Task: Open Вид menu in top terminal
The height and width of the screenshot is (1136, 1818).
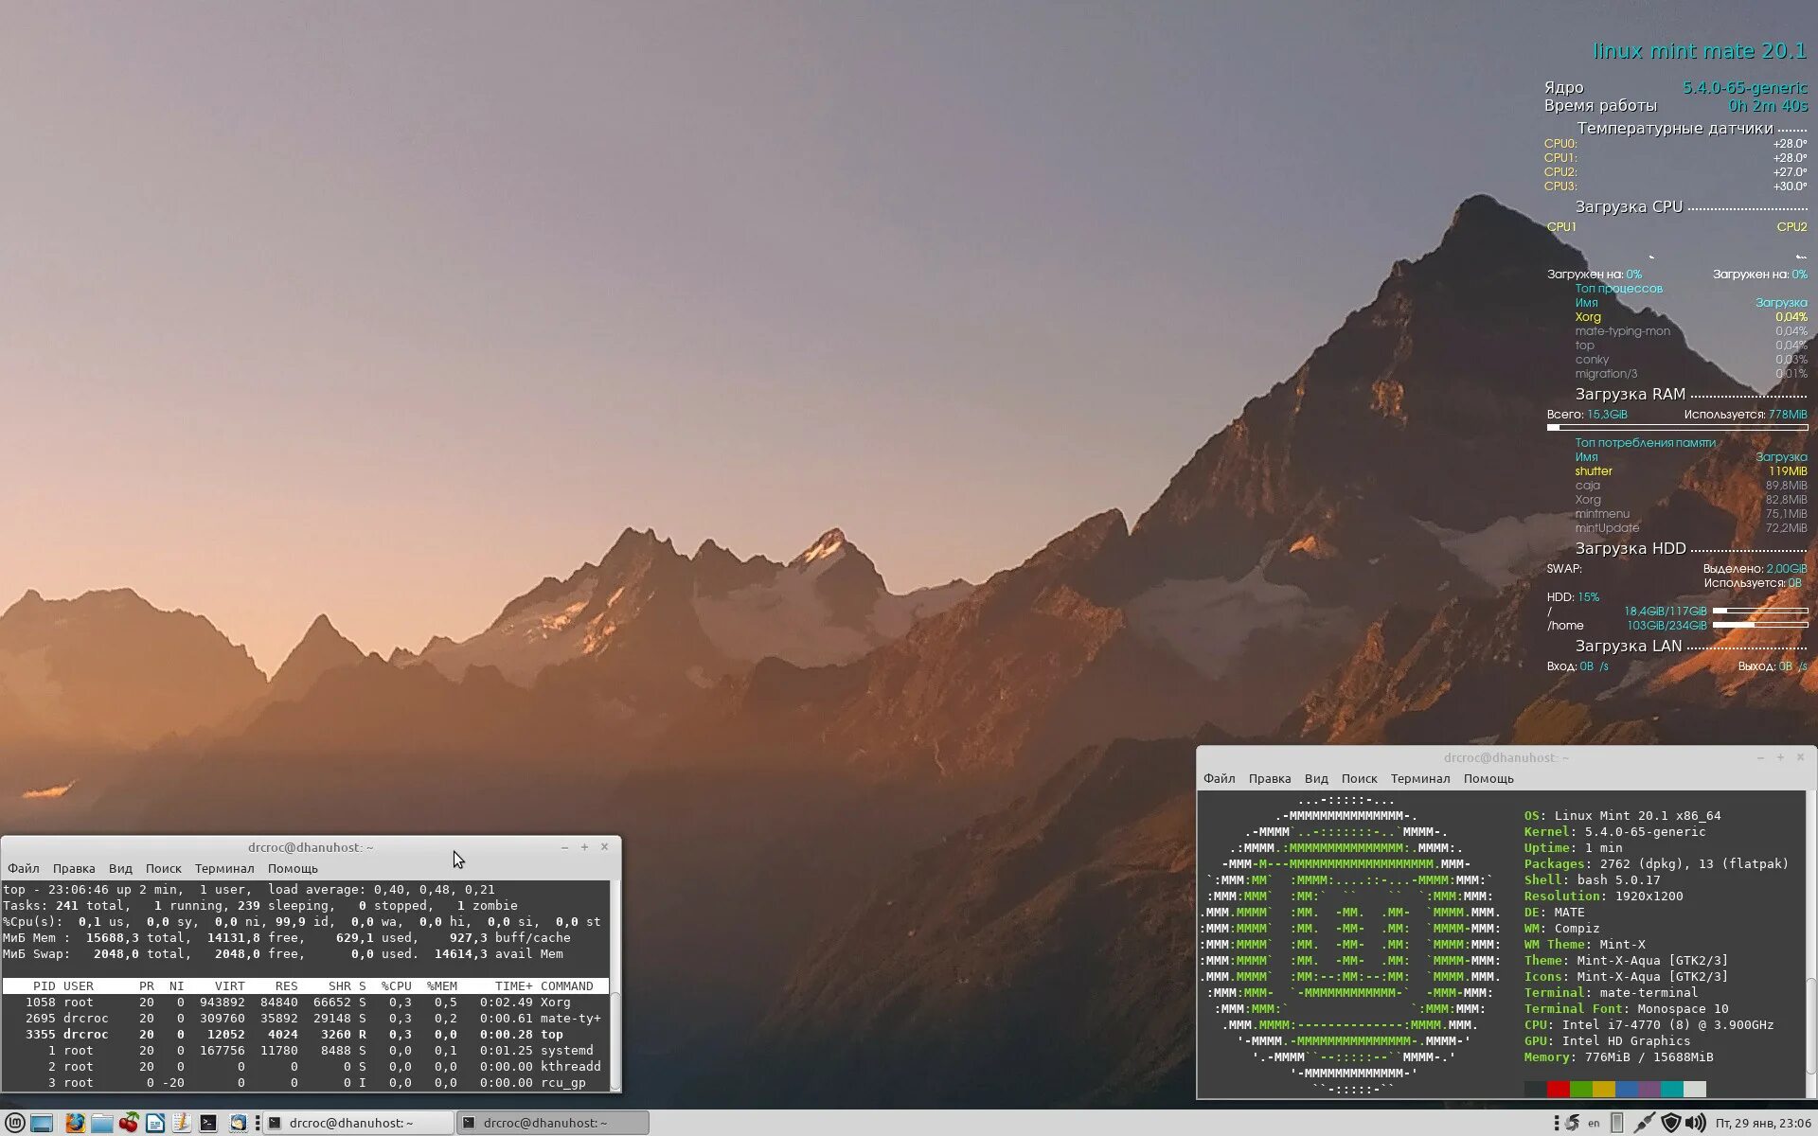Action: click(x=120, y=868)
